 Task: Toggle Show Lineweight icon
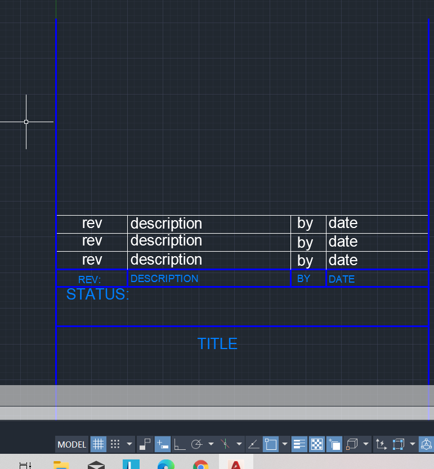[x=299, y=444]
